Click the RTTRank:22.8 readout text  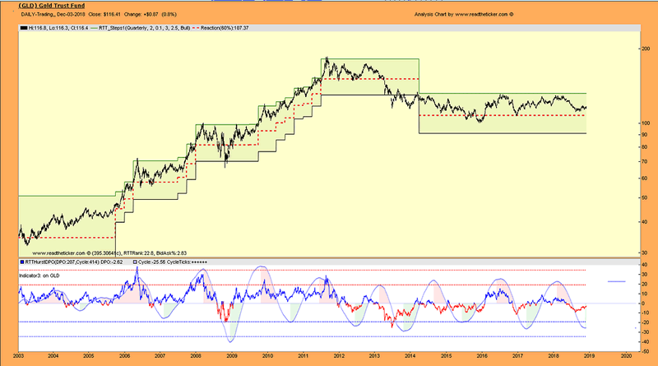150,252
